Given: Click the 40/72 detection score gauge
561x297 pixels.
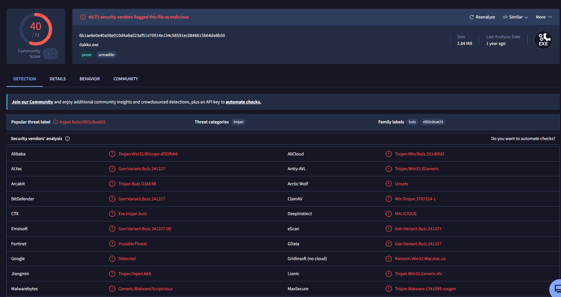Looking at the screenshot, I should pyautogui.click(x=36, y=30).
